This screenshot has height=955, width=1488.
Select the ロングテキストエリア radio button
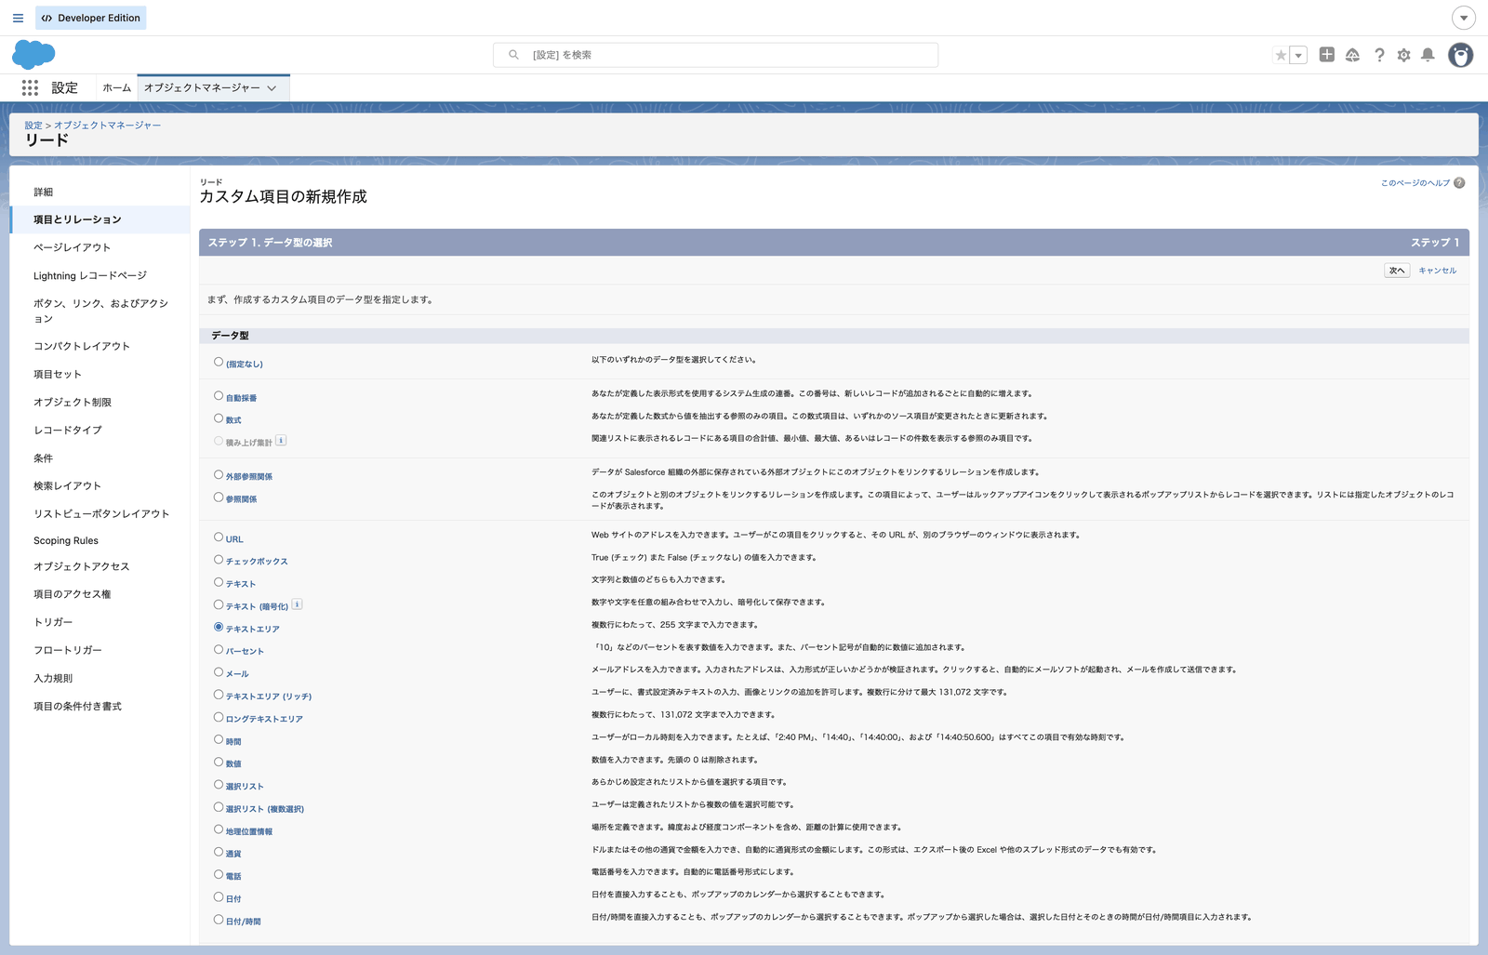point(219,717)
